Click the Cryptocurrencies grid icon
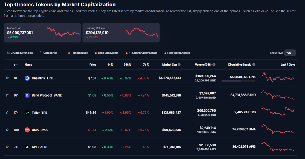The image size is (305, 159). [x=8, y=53]
